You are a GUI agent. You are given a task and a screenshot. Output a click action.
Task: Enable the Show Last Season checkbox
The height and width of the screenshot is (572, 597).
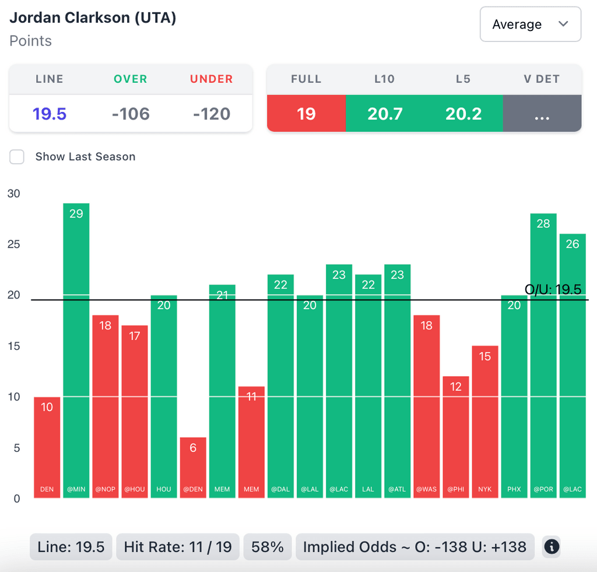coord(17,156)
